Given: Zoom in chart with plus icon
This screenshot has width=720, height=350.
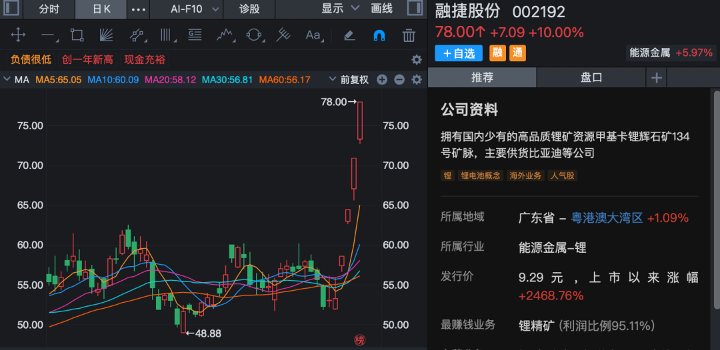Looking at the screenshot, I should 382,80.
